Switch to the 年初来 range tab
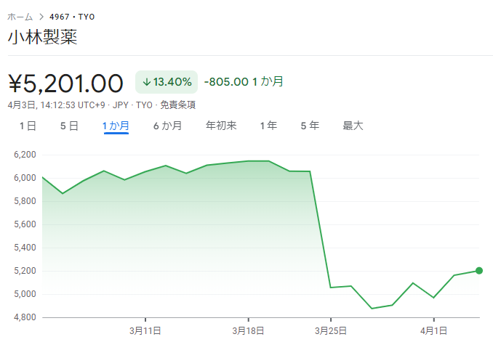Image resolution: width=493 pixels, height=342 pixels. (x=221, y=126)
